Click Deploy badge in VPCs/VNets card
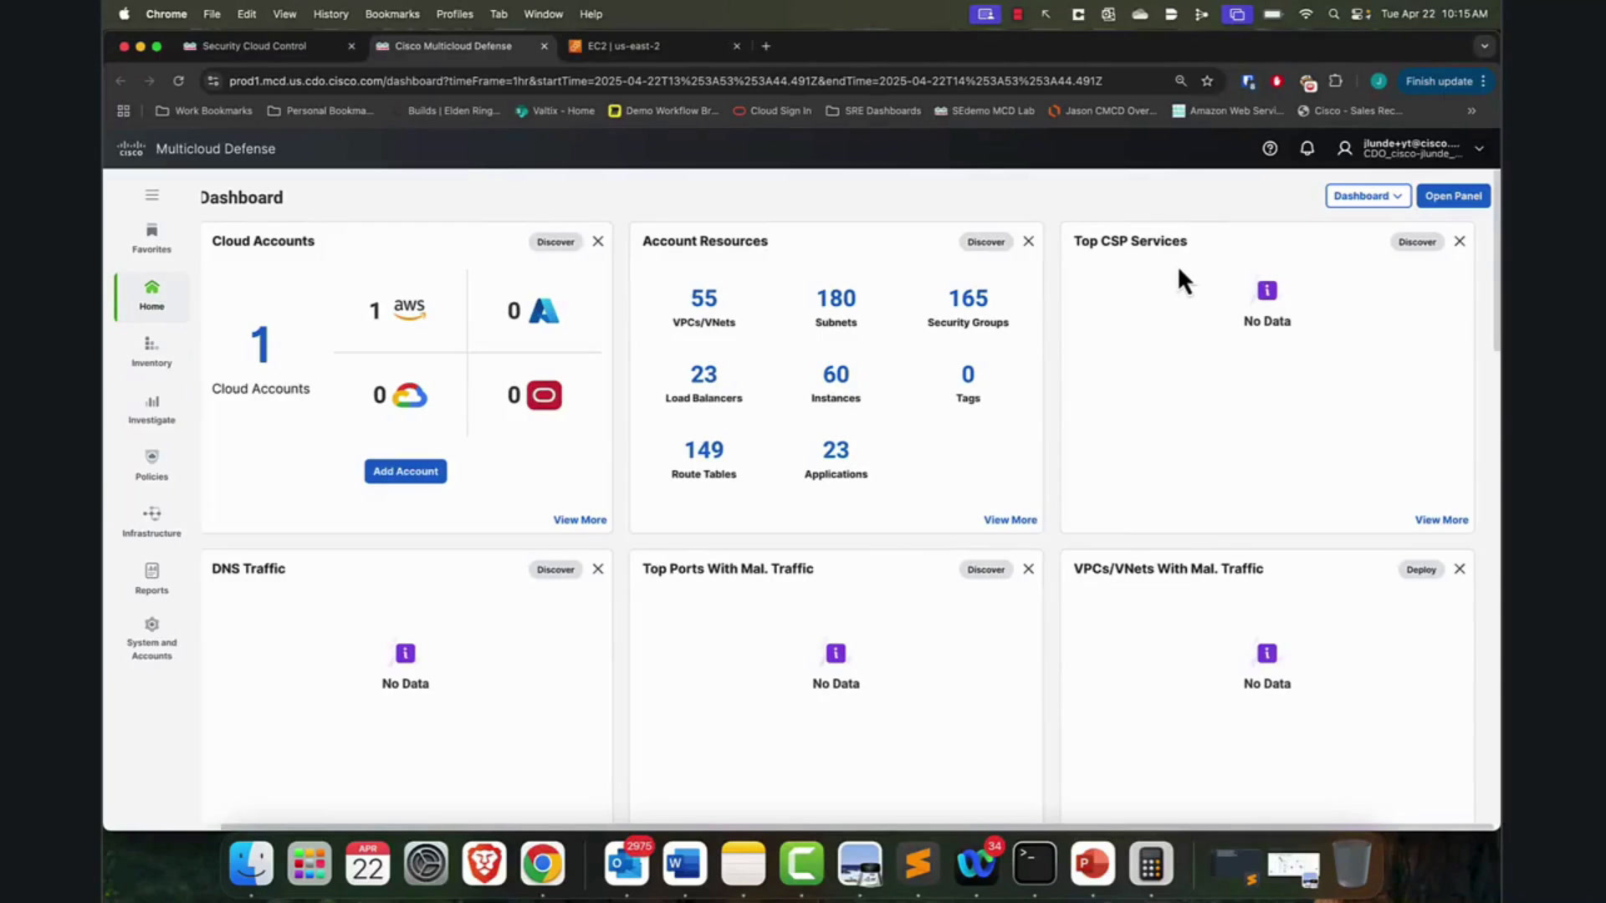The image size is (1606, 903). coord(1420,569)
